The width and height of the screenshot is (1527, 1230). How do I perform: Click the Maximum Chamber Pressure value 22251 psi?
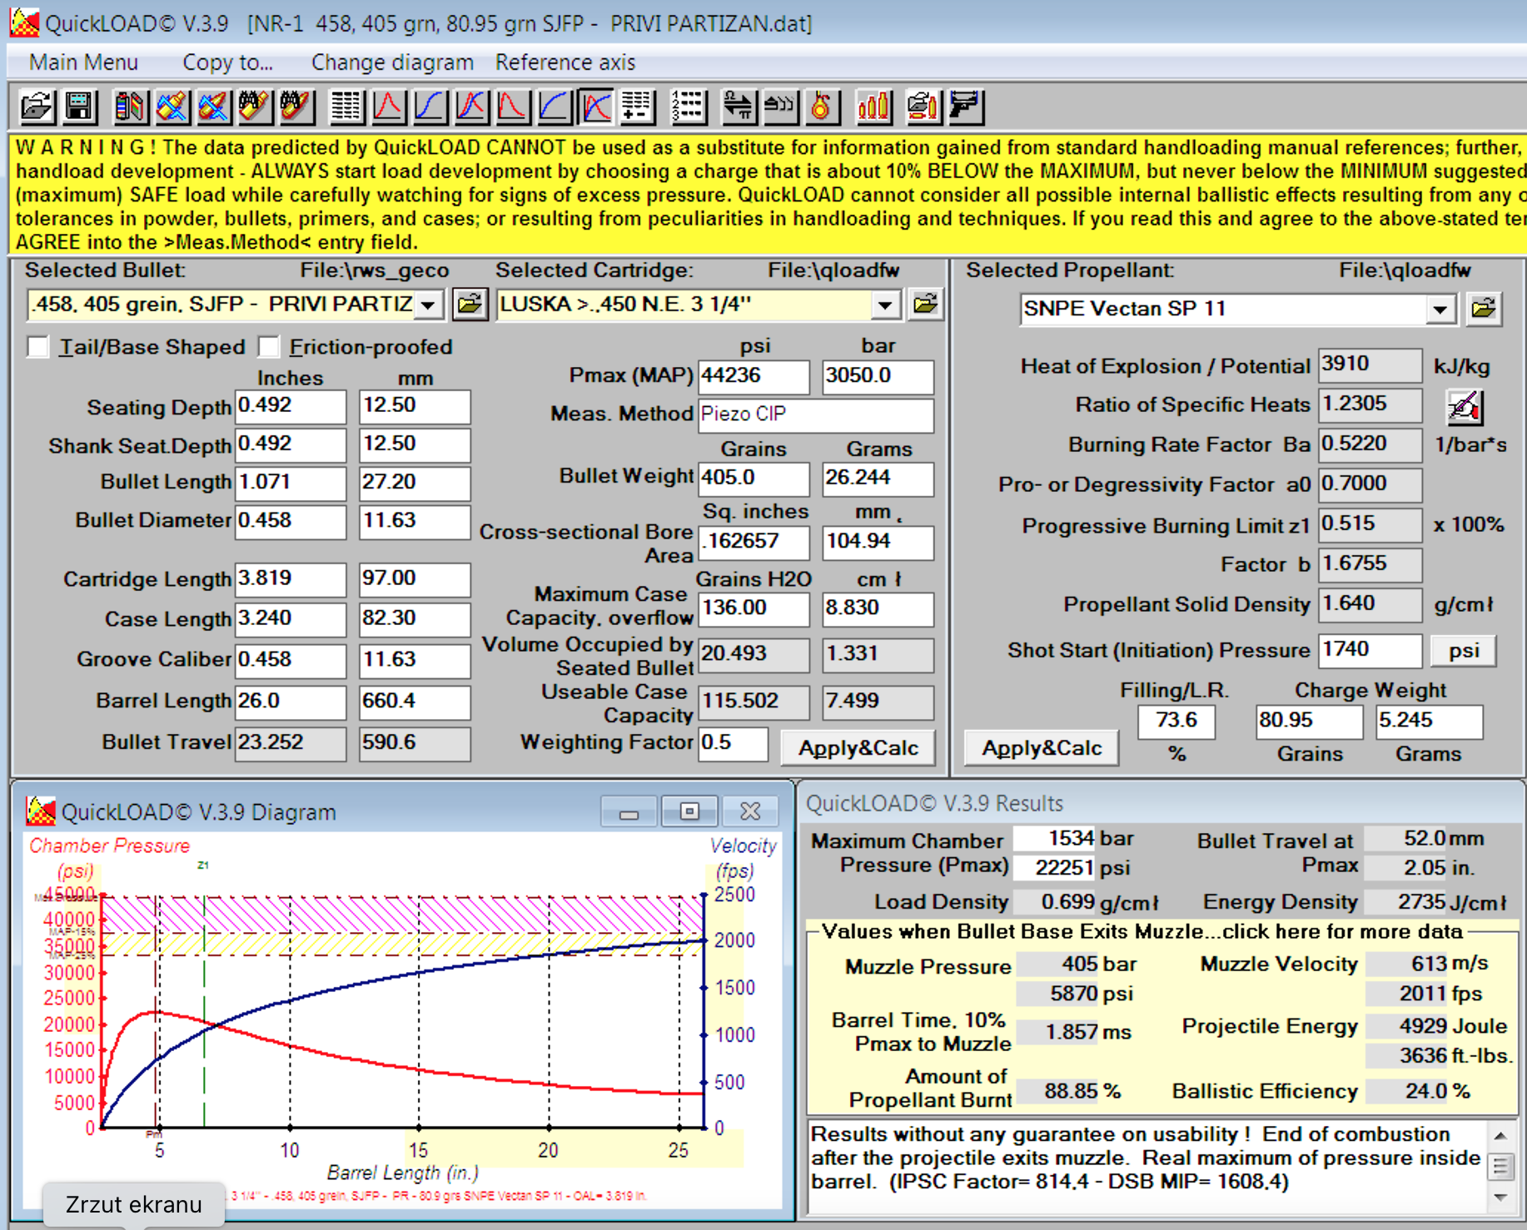coord(1056,868)
